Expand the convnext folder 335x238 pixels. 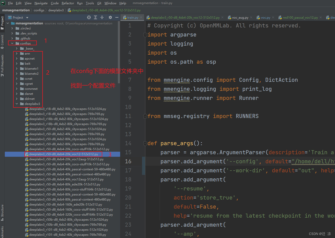(x=17, y=89)
